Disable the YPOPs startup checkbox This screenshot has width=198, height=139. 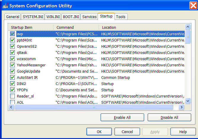pyautogui.click(x=12, y=90)
